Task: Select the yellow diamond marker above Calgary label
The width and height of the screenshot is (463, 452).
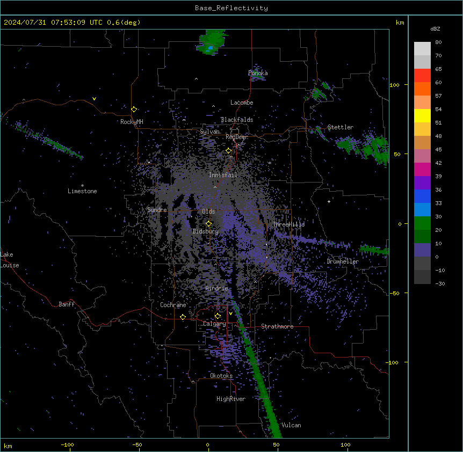Action: pos(218,316)
